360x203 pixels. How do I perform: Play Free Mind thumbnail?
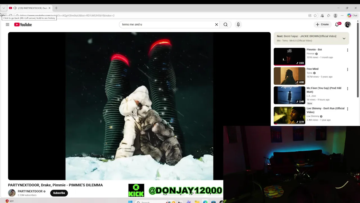click(x=289, y=76)
